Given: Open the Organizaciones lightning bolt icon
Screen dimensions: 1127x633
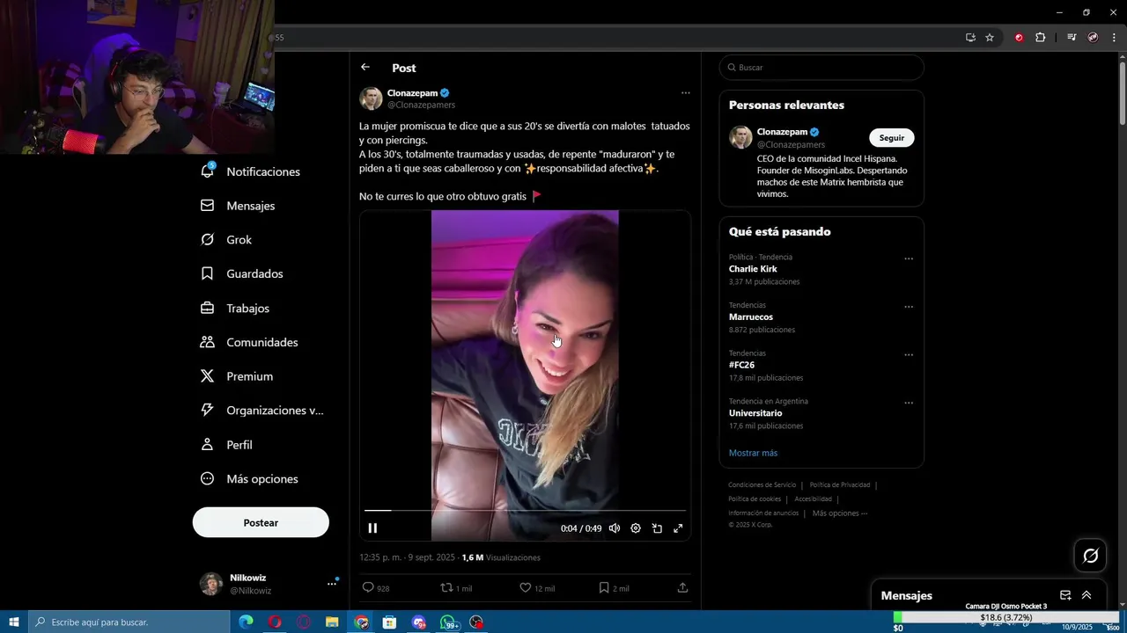Looking at the screenshot, I should point(207,410).
